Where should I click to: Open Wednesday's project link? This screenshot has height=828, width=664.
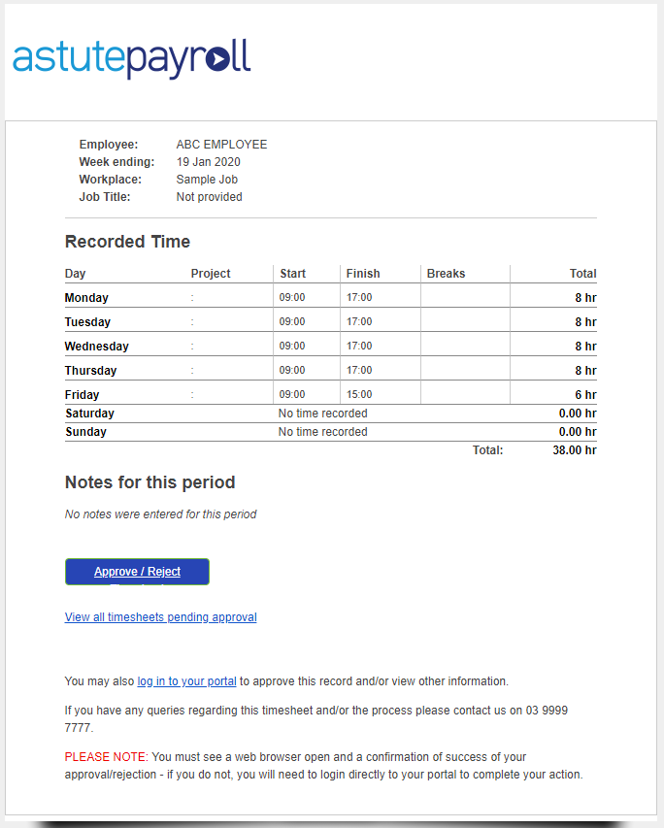point(194,346)
